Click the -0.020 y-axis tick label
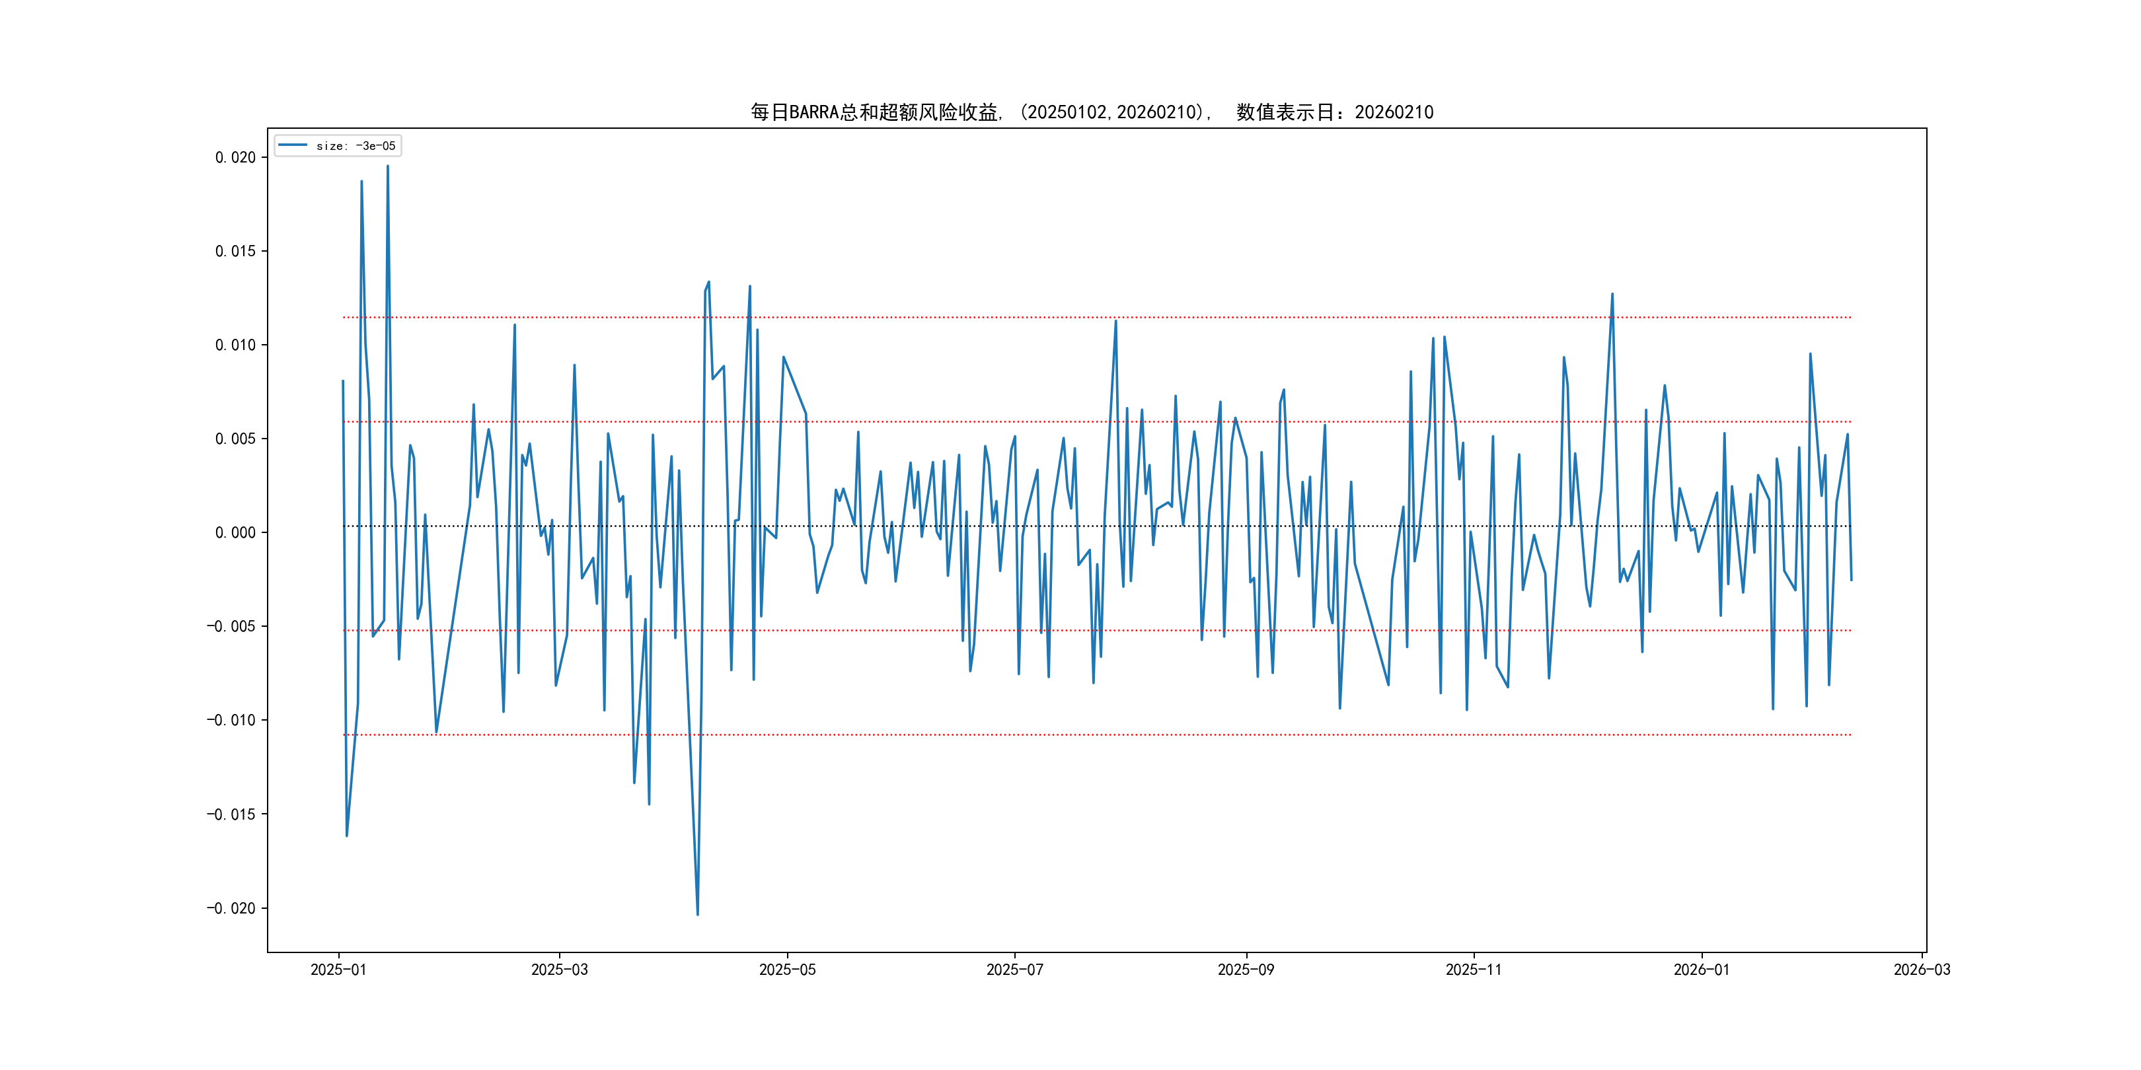The image size is (2141, 1070). click(231, 909)
